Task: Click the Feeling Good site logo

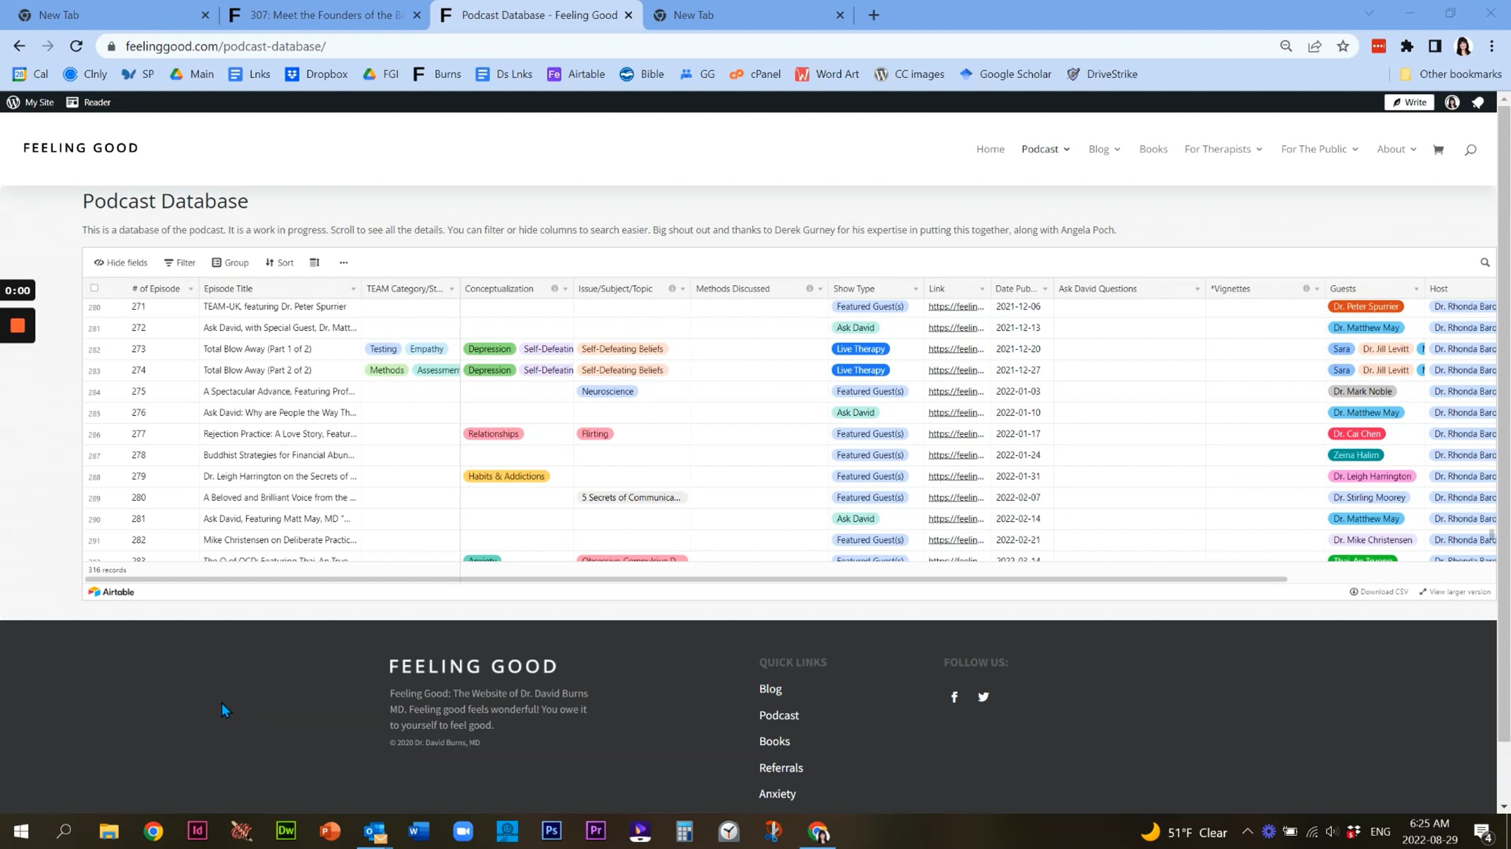Action: point(81,148)
